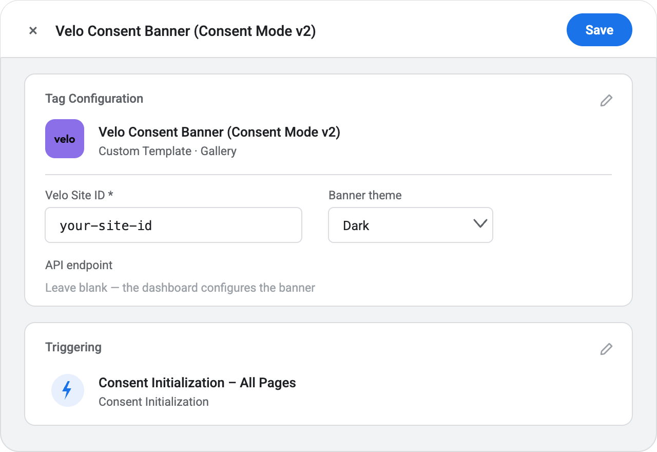Viewport: 657px width, 452px height.
Task: Click the Custom Template · Gallery subtitle
Action: 167,151
